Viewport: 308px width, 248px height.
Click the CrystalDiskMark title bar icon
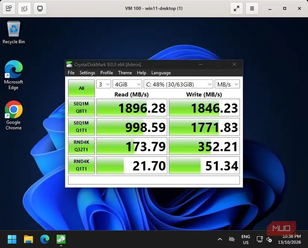pyautogui.click(x=69, y=65)
